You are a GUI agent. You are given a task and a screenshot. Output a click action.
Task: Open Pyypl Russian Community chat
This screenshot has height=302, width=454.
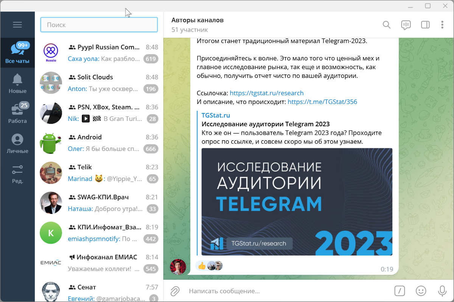coord(99,53)
